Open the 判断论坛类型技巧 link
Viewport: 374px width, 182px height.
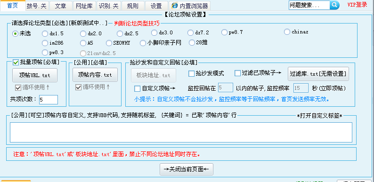click(137, 24)
